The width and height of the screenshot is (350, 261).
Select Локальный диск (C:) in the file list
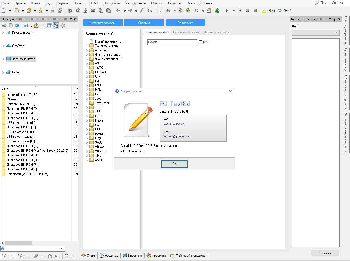click(x=21, y=104)
